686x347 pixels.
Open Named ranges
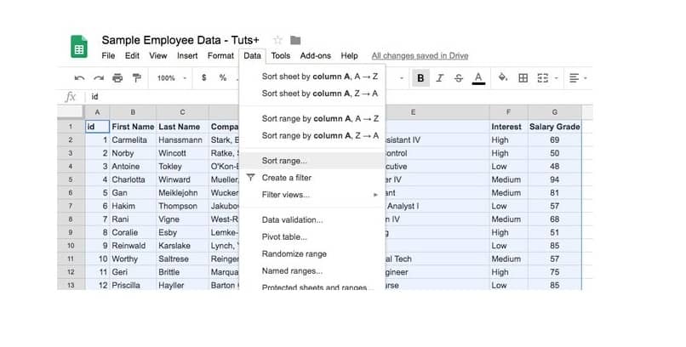(312, 271)
